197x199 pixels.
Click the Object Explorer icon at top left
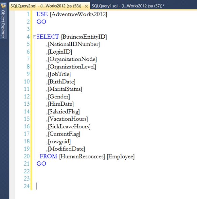3,6
